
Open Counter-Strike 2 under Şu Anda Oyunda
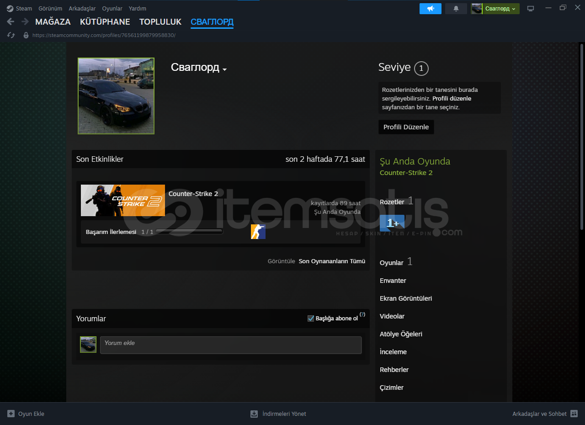point(406,173)
